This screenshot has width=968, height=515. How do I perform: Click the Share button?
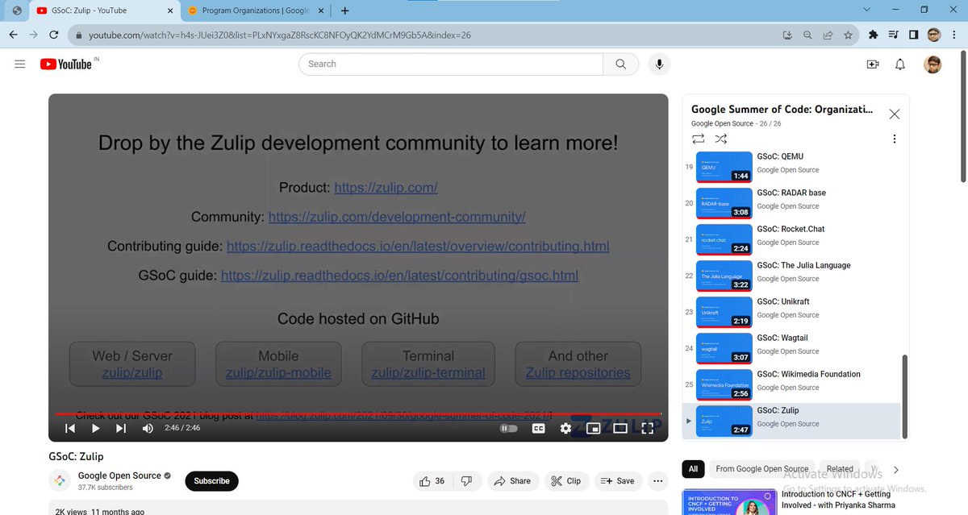512,481
